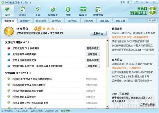Viewport: 159px width, 113px height.
Task: Click the 检查更新 link in status bar
Action: tap(65, 111)
